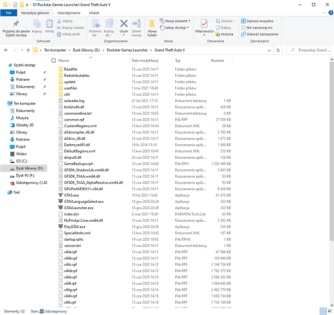
Task: Click the vertical scrollbar of file list
Action: (x=331, y=151)
